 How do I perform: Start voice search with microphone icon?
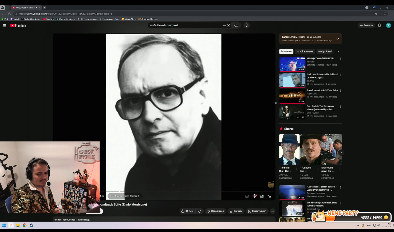(246, 25)
